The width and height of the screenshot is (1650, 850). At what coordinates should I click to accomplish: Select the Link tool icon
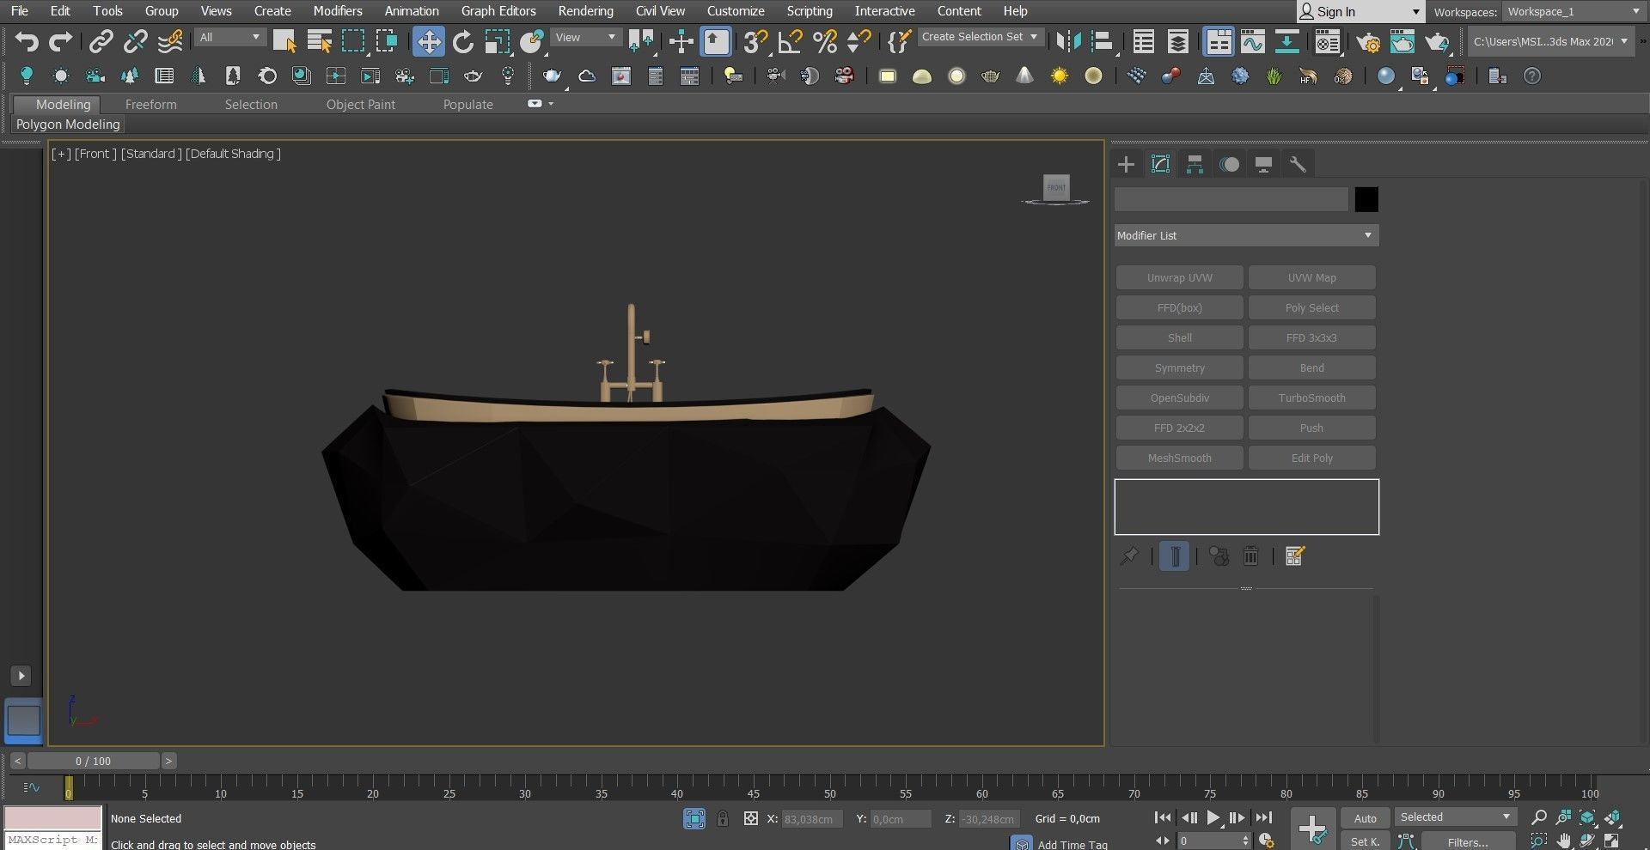click(101, 41)
